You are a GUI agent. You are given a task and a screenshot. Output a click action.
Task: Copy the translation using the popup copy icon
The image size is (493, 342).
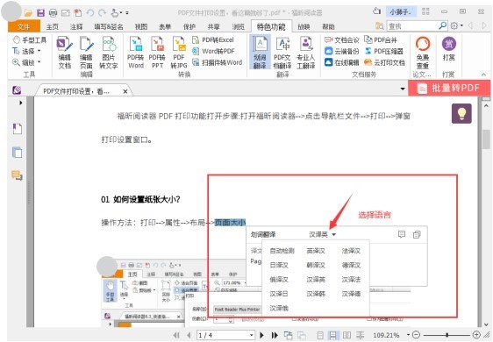coord(417,234)
